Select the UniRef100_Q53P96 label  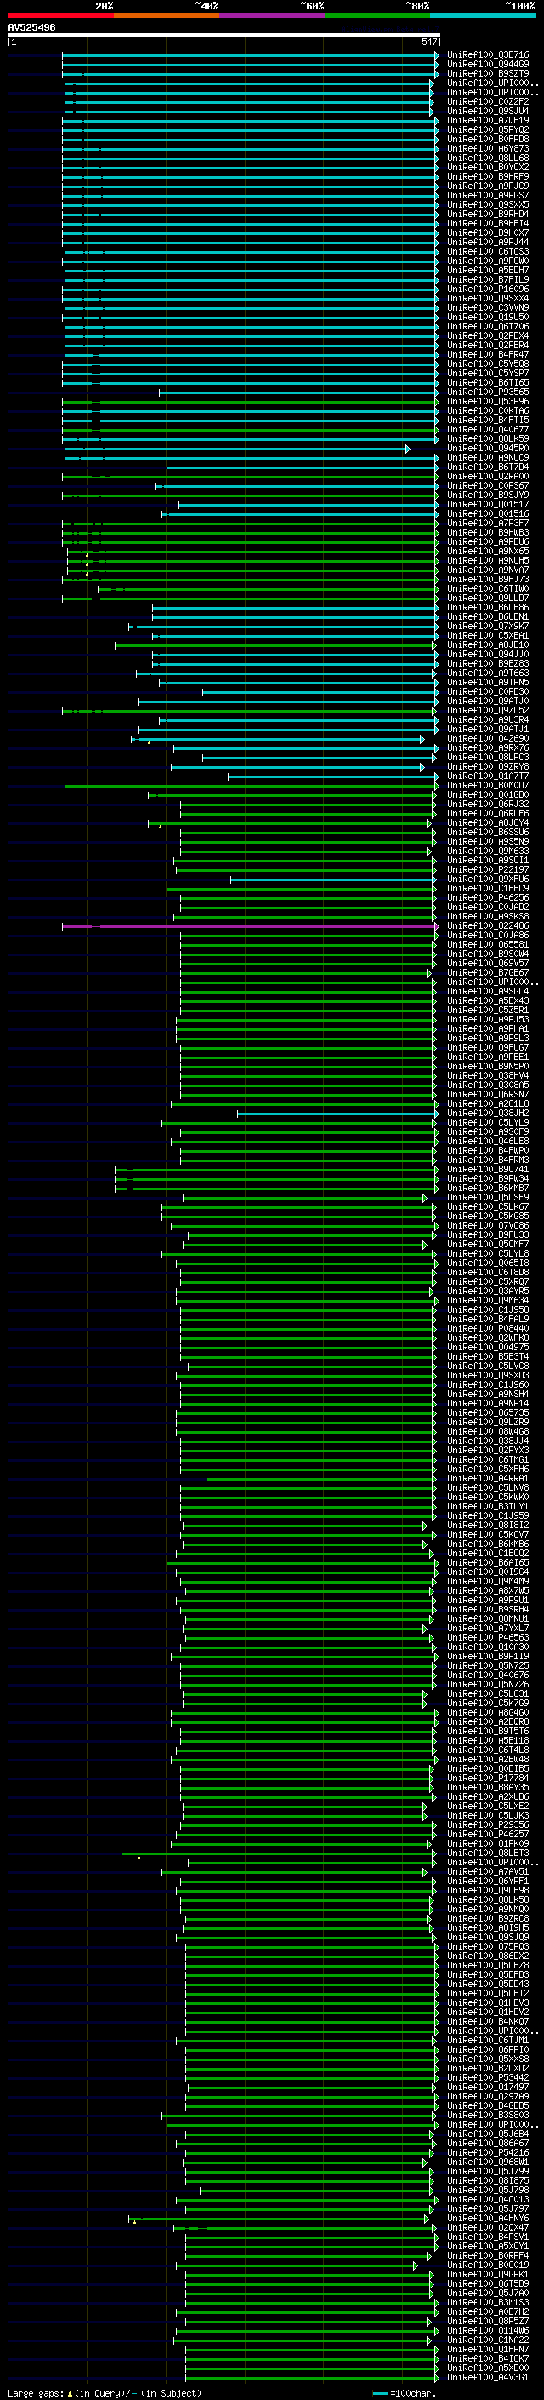(487, 402)
